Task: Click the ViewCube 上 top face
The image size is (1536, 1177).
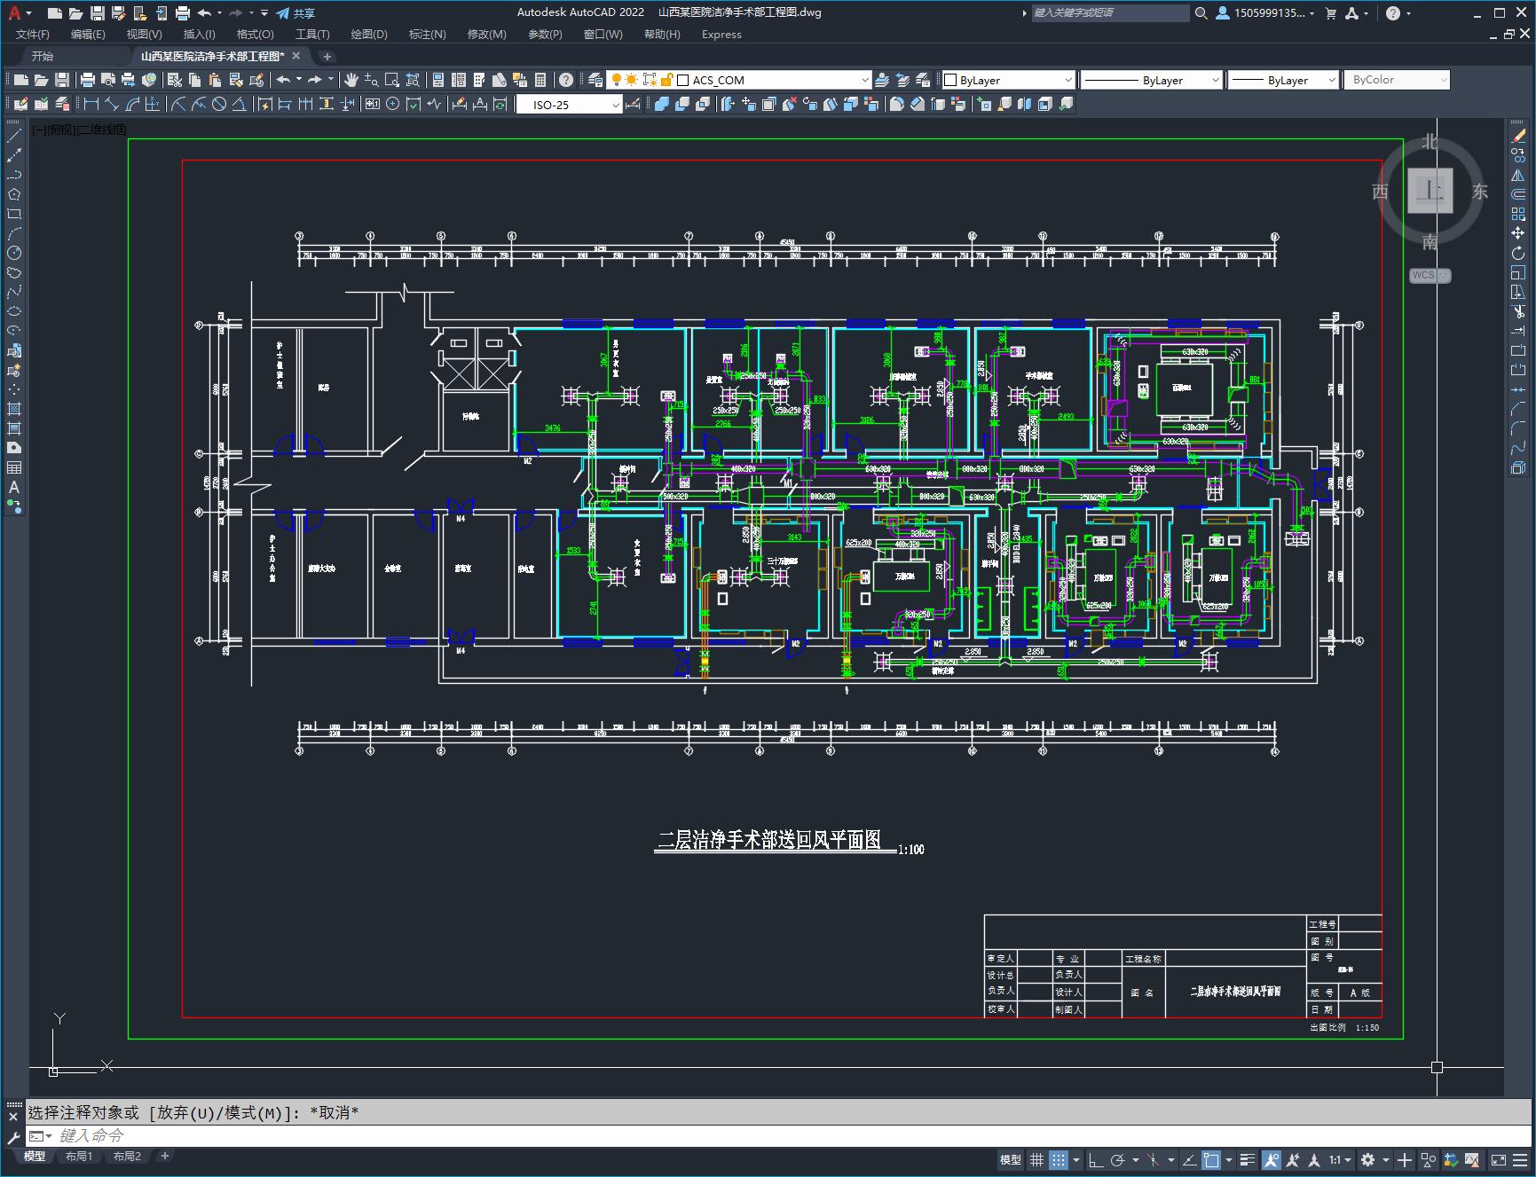Action: pyautogui.click(x=1430, y=191)
